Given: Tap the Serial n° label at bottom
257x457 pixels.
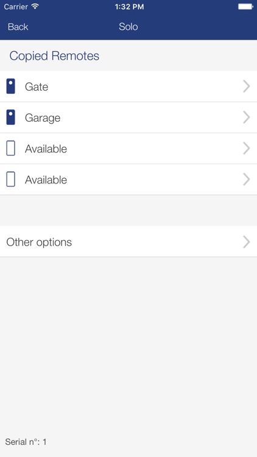Looking at the screenshot, I should pos(26,442).
